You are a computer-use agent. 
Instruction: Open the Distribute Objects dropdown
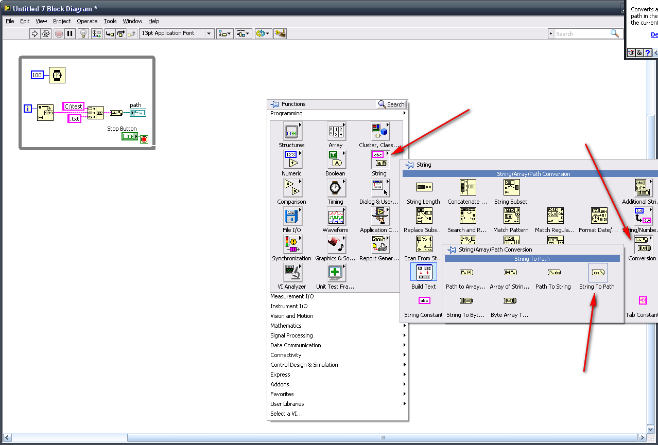(x=244, y=33)
